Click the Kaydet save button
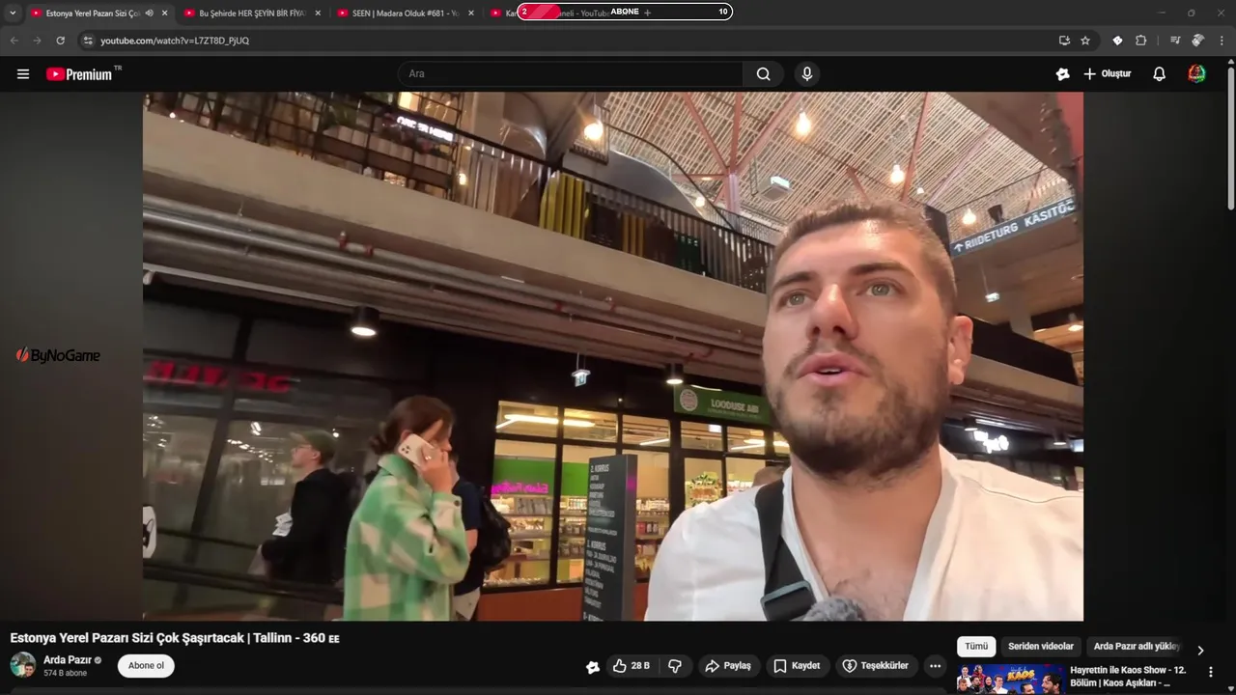Viewport: 1236px width, 695px height. click(x=797, y=666)
